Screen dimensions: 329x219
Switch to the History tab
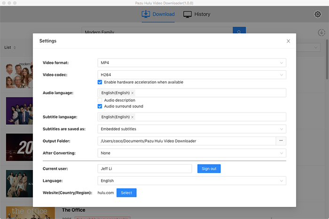[196, 14]
